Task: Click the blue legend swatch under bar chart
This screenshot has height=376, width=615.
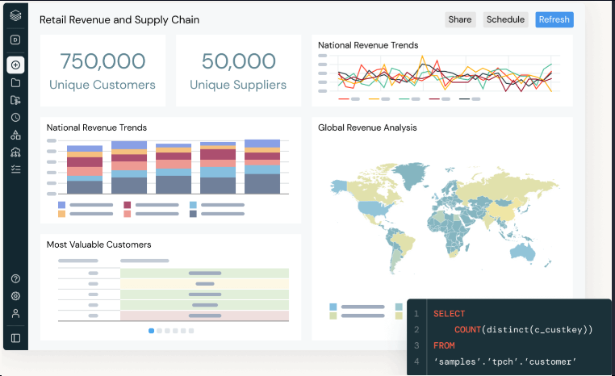Action: point(193,205)
